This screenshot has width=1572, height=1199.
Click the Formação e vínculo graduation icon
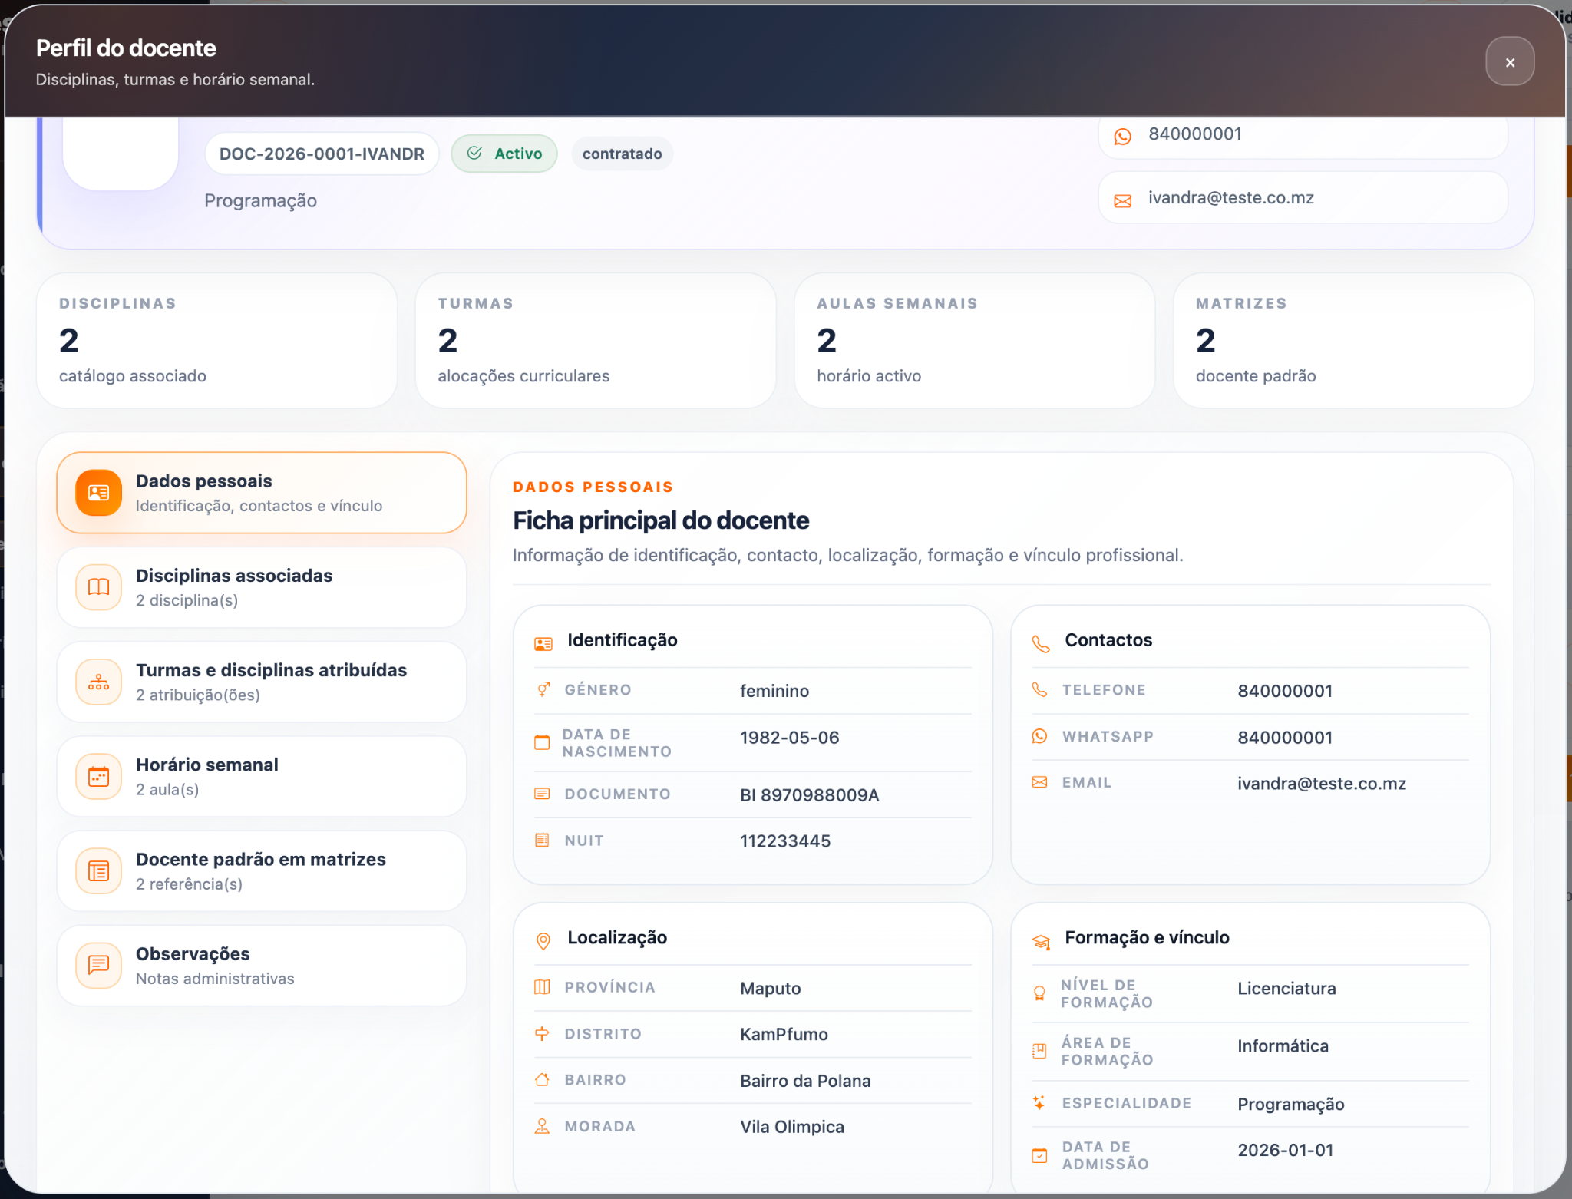pyautogui.click(x=1041, y=940)
